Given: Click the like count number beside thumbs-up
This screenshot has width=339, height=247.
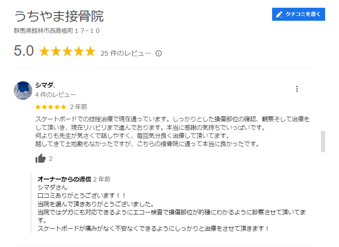Looking at the screenshot, I should click(51, 159).
